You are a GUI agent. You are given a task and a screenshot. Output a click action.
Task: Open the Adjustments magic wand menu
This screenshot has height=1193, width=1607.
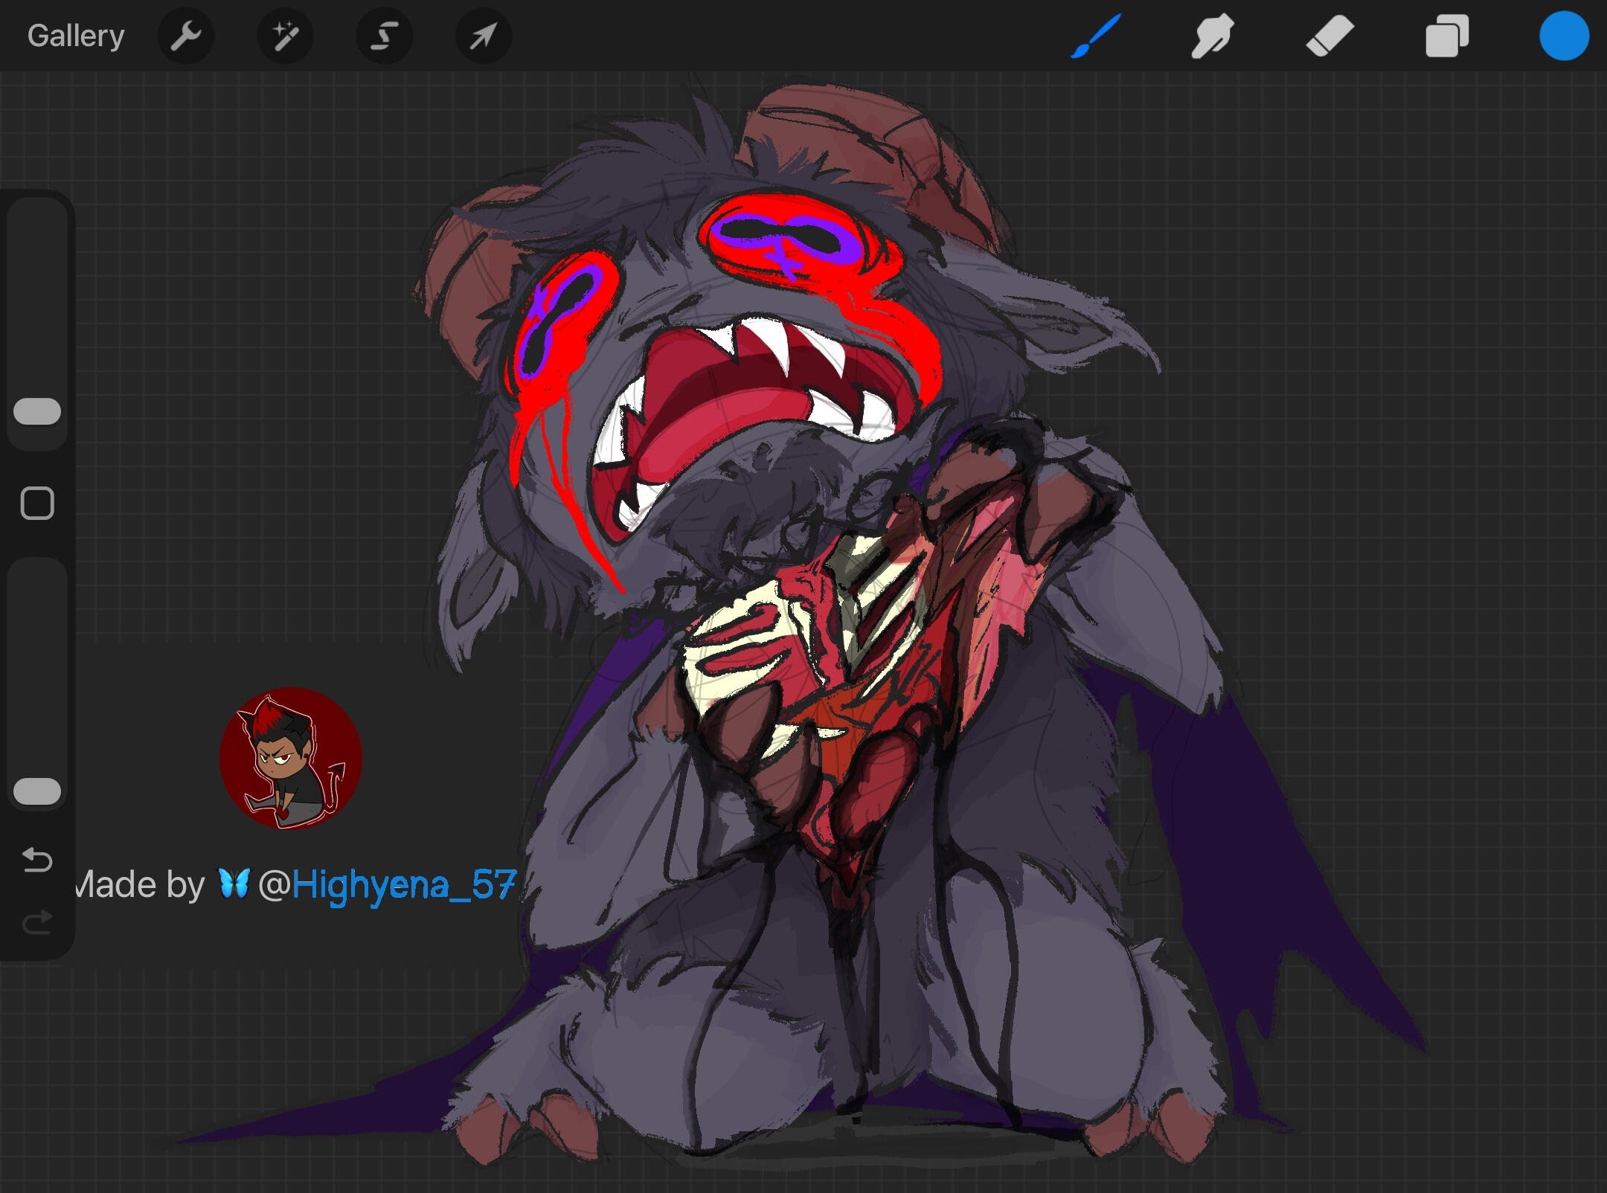point(285,36)
